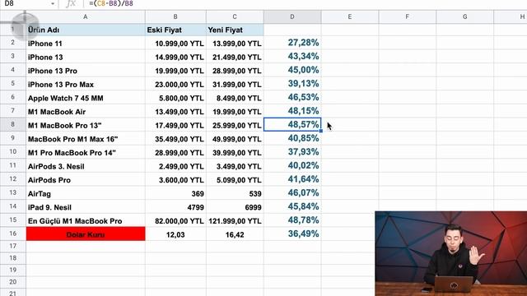Select the 'AirPods 3. Nesil' cell
527x296 pixels.
[x=86, y=166]
